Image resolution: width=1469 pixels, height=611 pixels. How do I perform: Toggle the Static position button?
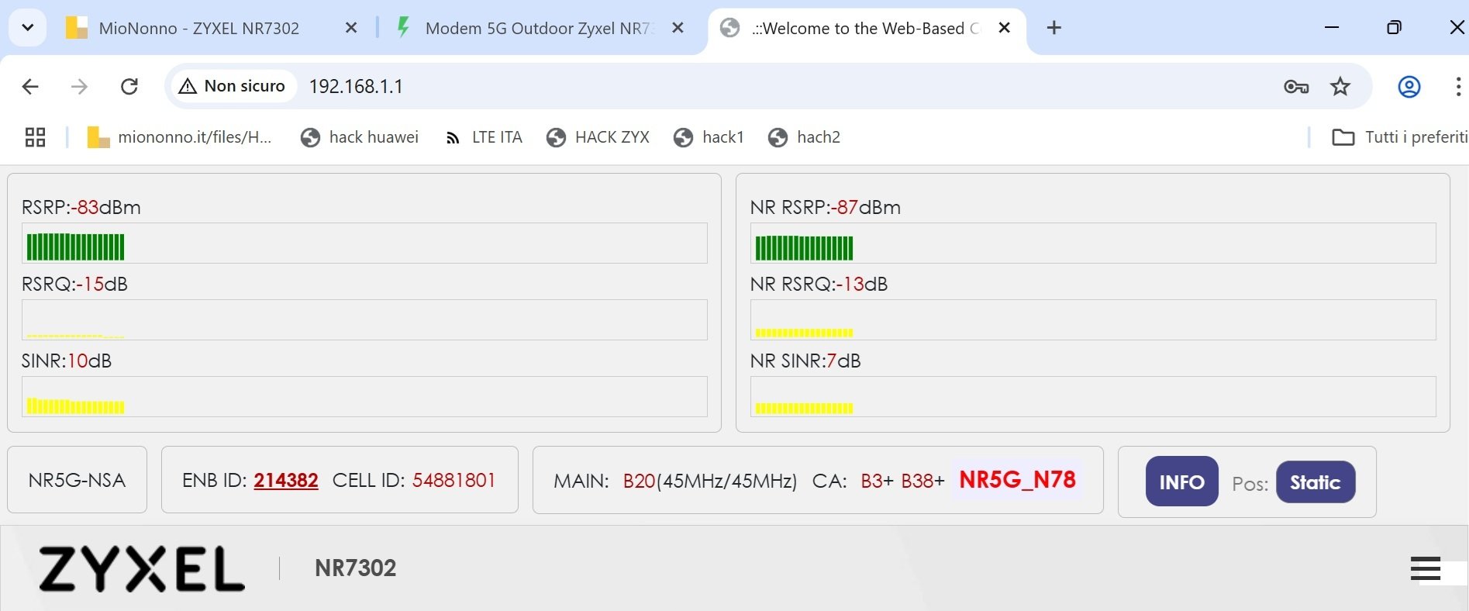1316,482
